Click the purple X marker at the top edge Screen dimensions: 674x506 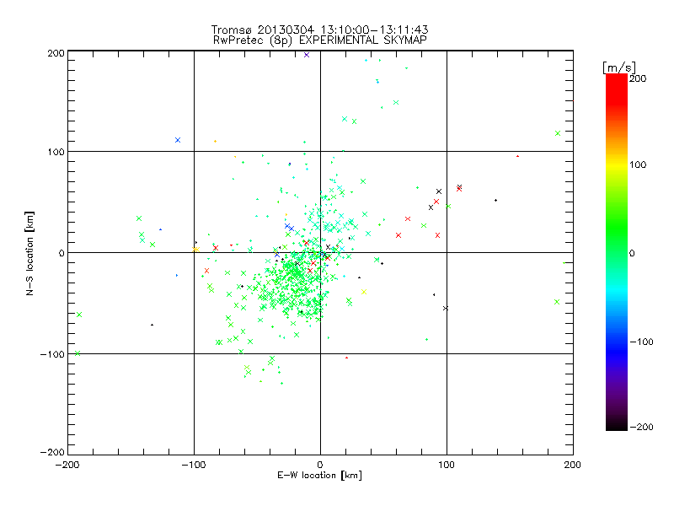[307, 55]
